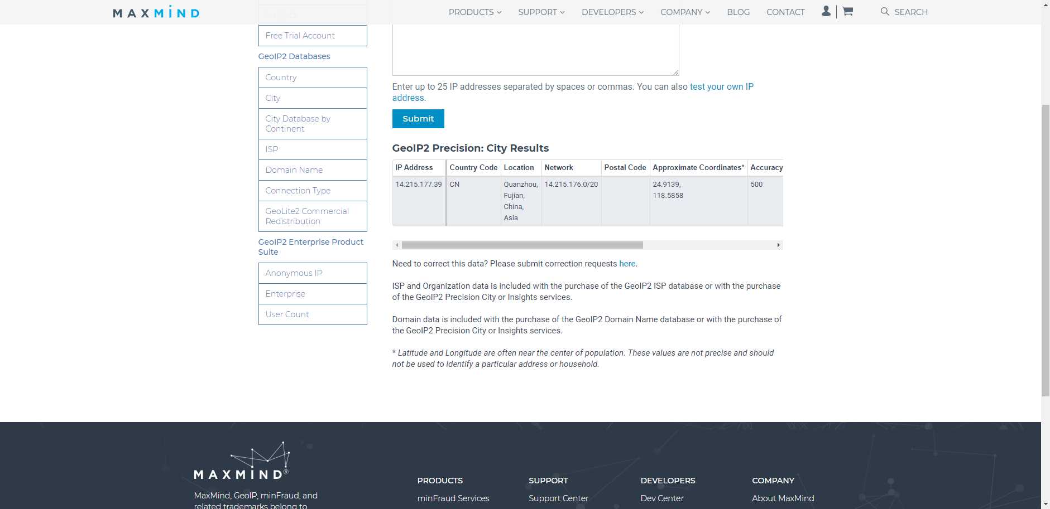
Task: Open About MaxMind footer link
Action: tap(783, 498)
